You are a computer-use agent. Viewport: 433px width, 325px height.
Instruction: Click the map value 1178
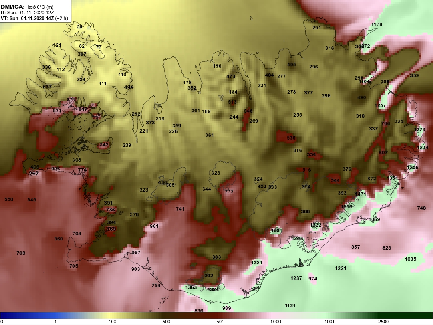point(377,24)
